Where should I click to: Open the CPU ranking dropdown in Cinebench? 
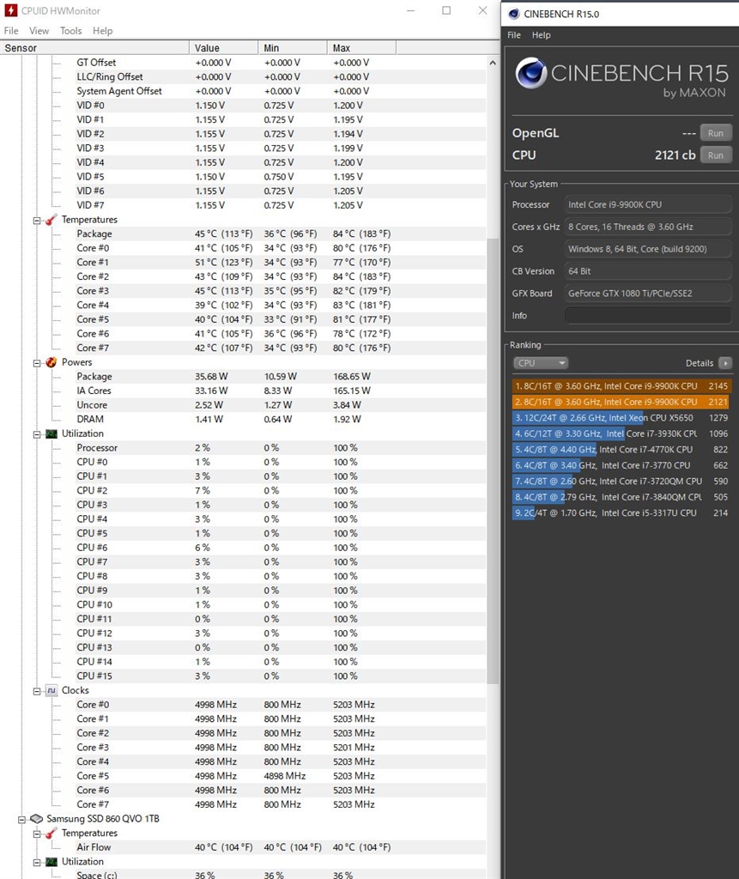pyautogui.click(x=541, y=363)
